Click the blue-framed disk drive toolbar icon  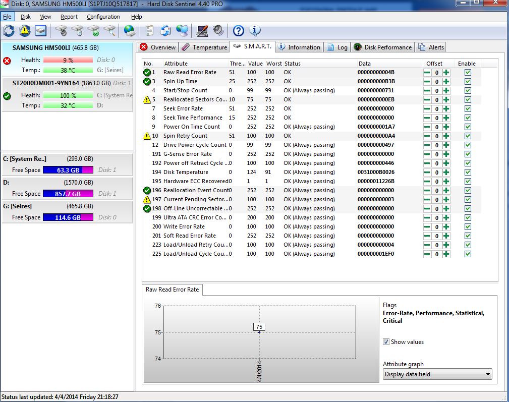point(41,31)
